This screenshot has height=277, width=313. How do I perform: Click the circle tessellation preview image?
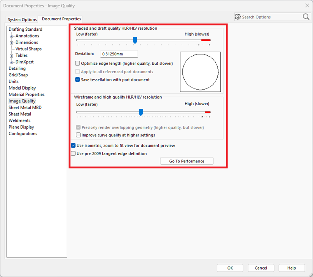click(x=200, y=72)
